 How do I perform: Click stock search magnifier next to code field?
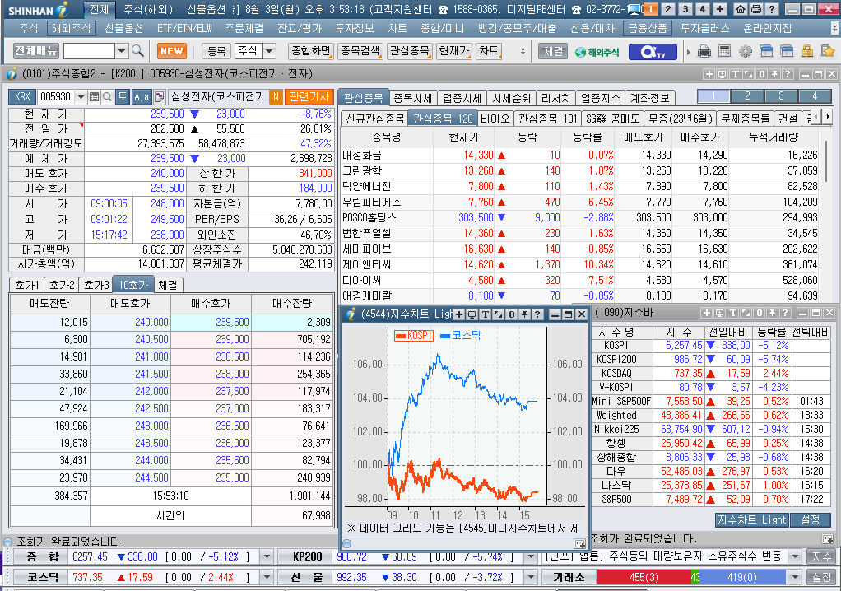[x=107, y=97]
